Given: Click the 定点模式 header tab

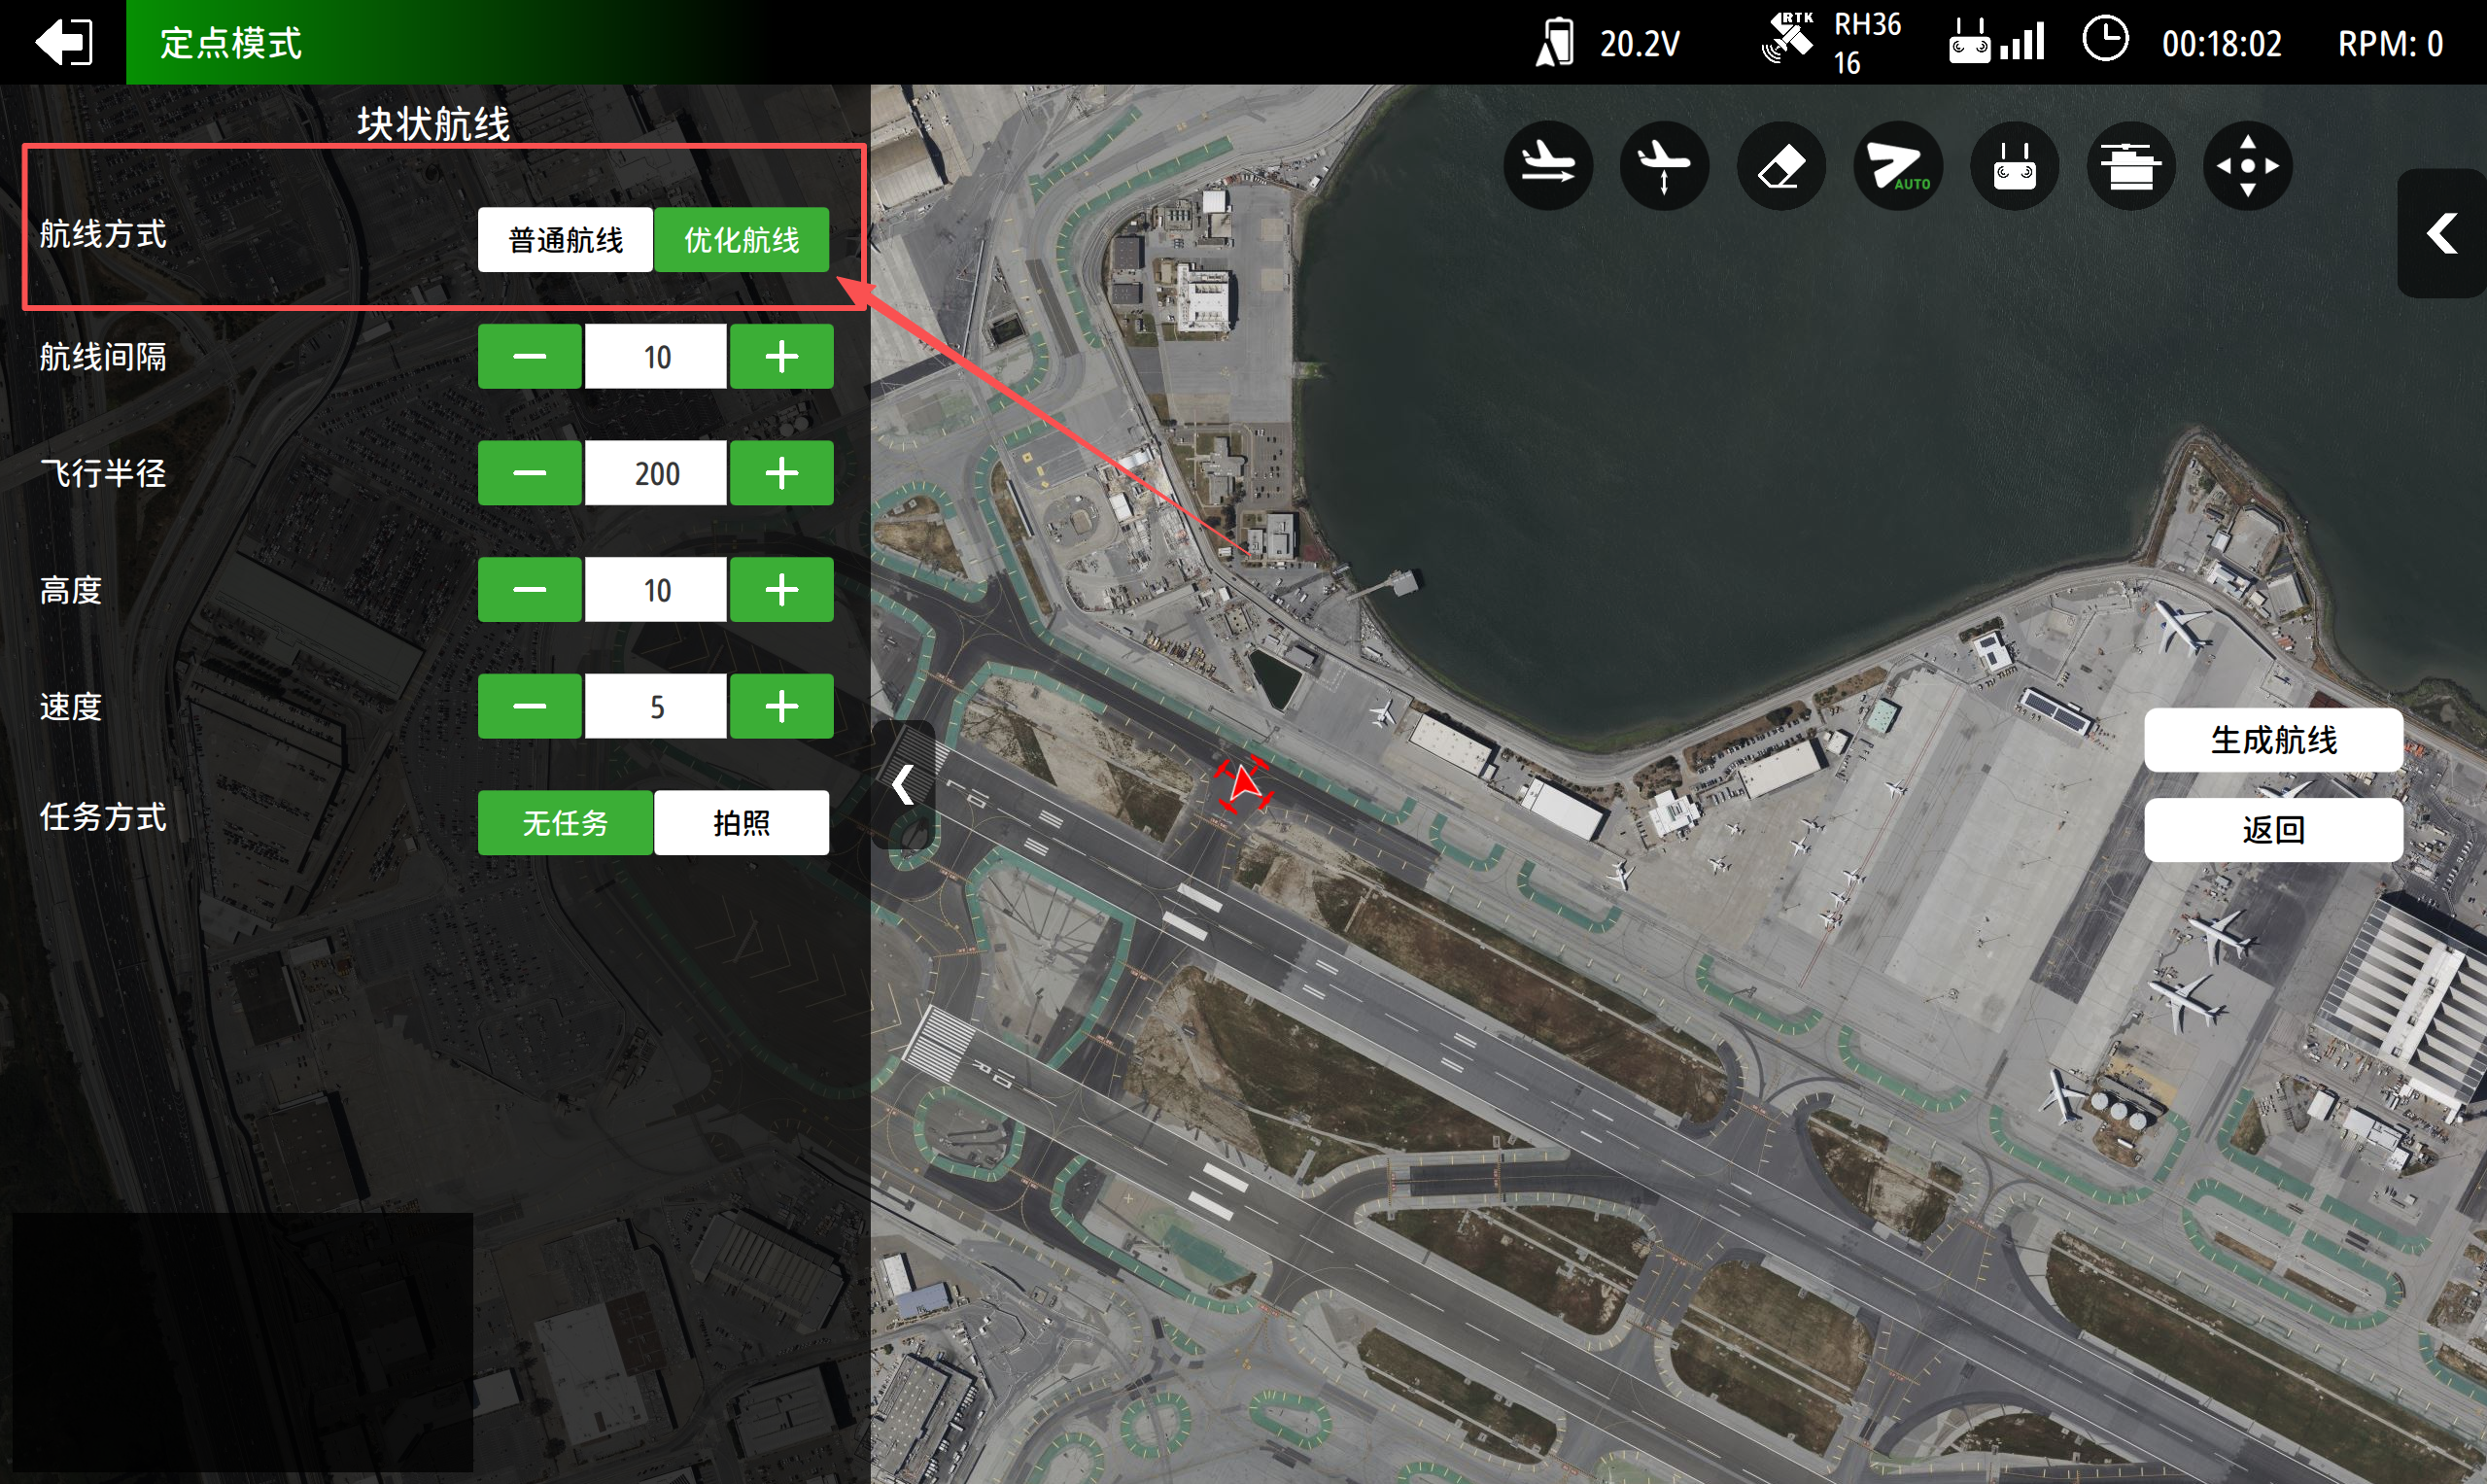Looking at the screenshot, I should pos(231,43).
